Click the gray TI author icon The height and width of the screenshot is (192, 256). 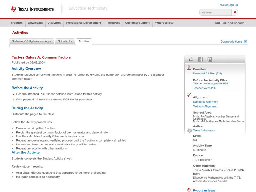[x=189, y=131]
